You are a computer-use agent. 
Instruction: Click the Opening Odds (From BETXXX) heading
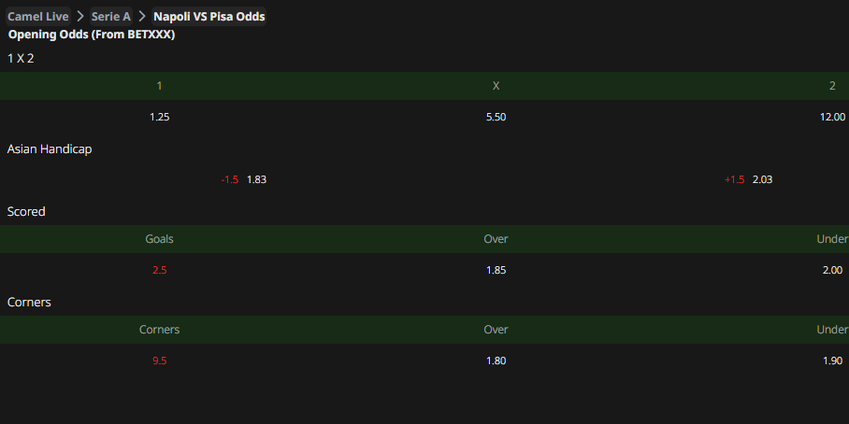point(92,35)
